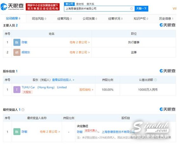Open 胡晓东's profile link

[26, 52]
